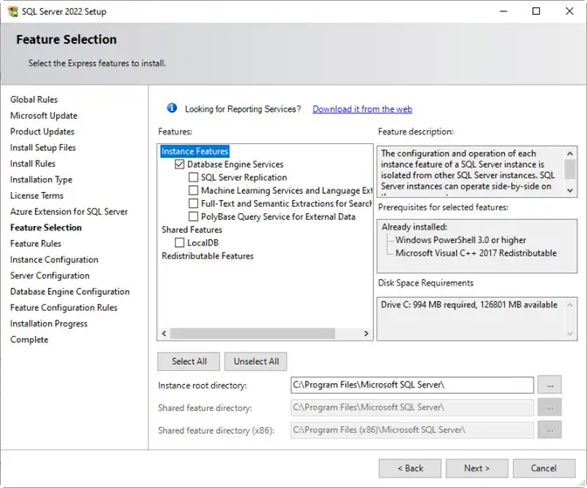587x488 pixels.
Task: Enable SQL Server Replication checkbox
Action: click(193, 177)
